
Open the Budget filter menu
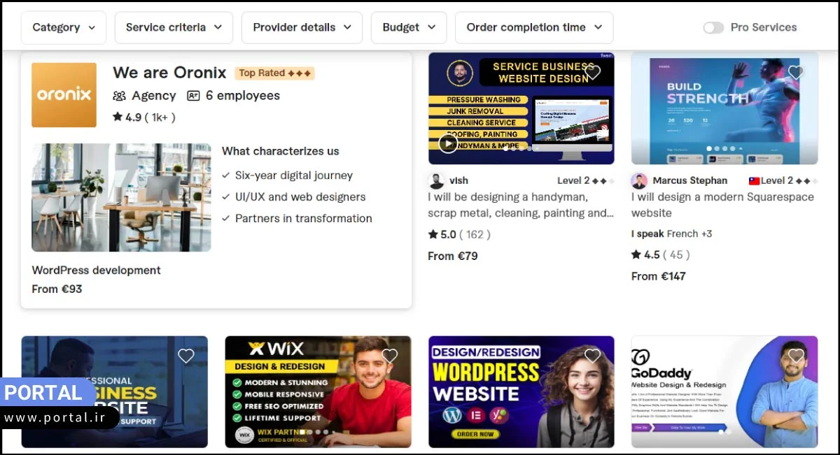click(x=409, y=28)
